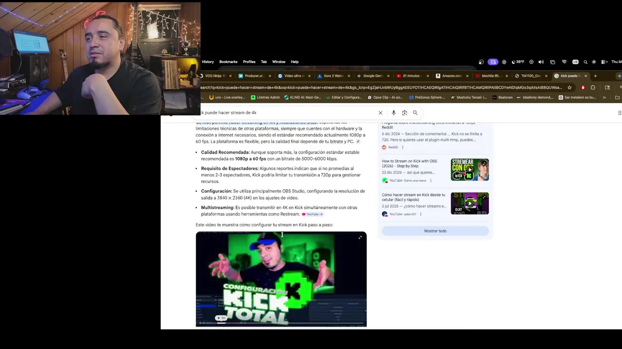
Task: Open the Linktree Admin bookmark
Action: 265,97
